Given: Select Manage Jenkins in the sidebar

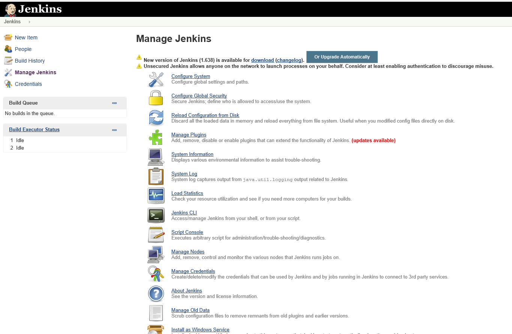Looking at the screenshot, I should (x=36, y=72).
